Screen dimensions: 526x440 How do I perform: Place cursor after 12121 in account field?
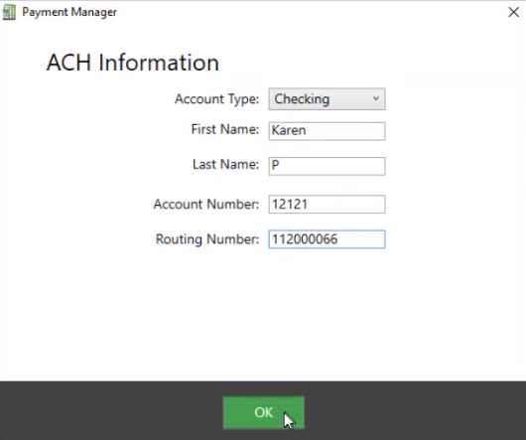(309, 204)
